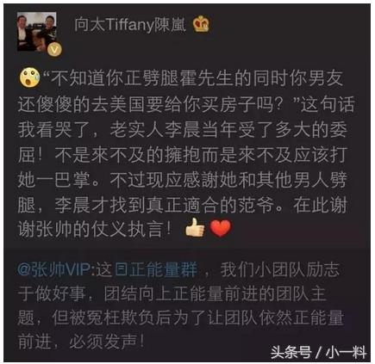375x364 pixels.
Task: Click the 谢张帅的仗义执言 closing sentence
Action: point(95,229)
